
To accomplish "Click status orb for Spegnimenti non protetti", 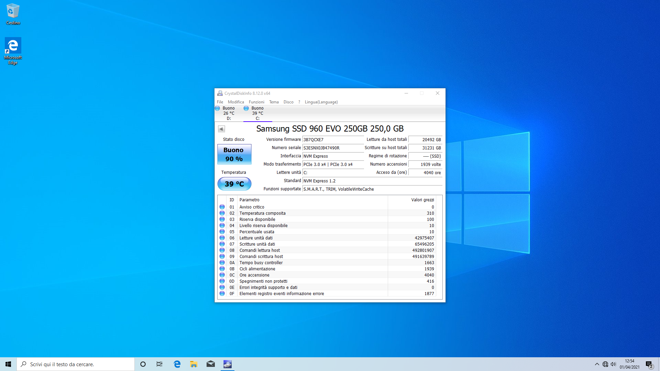I will pos(222,281).
